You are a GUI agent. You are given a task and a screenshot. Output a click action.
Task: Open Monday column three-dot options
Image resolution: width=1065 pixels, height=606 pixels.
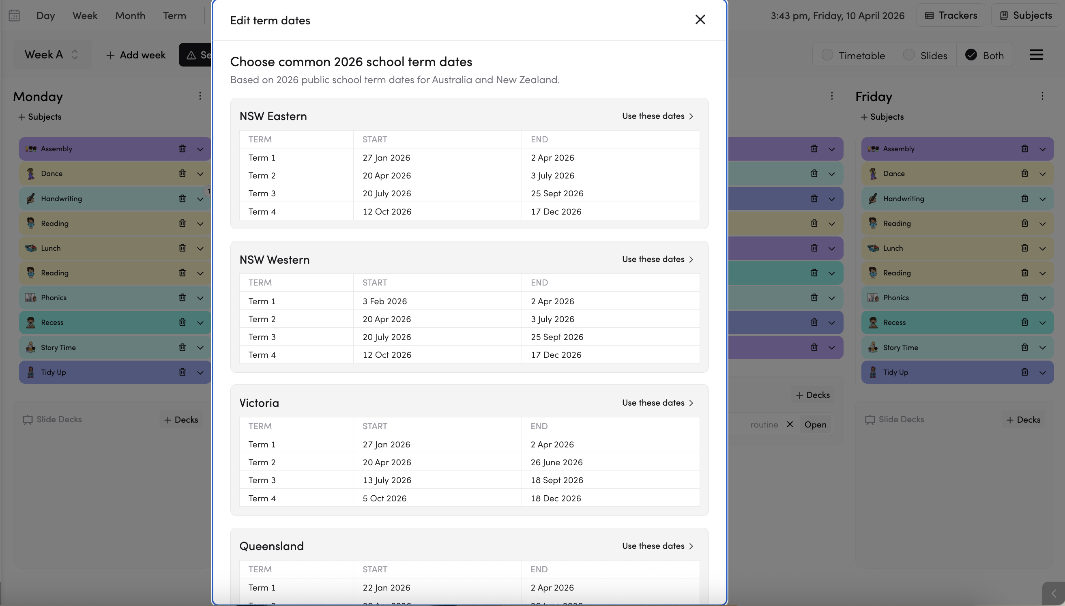click(200, 96)
